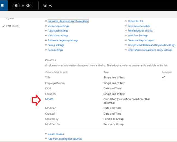Go to Advanced settings
Screen dimensions: 177x142
pyautogui.click(x=58, y=31)
